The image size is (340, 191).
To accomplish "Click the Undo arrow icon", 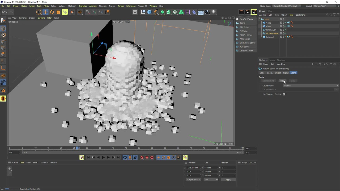I will click(5, 12).
